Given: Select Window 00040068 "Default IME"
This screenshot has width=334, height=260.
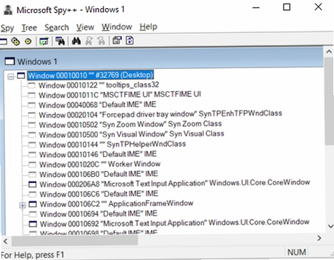Looking at the screenshot, I should pos(97,104).
